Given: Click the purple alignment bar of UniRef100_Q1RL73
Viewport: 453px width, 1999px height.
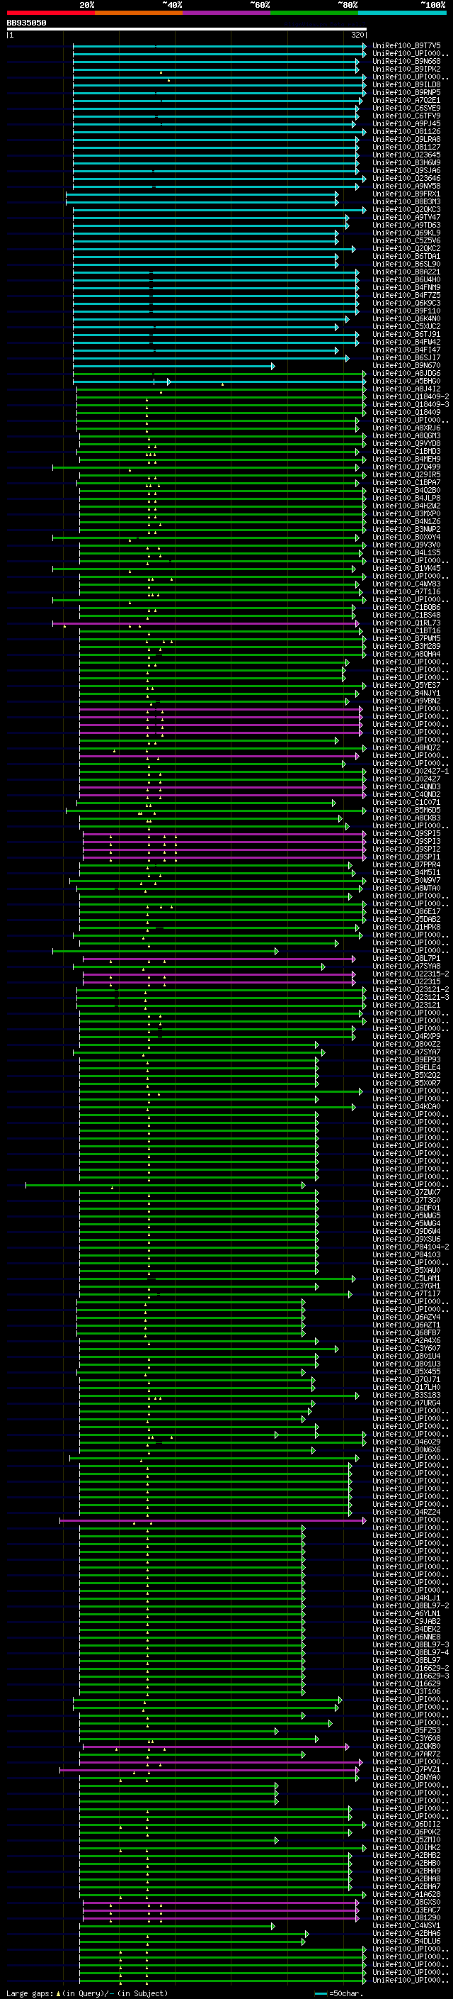Looking at the screenshot, I should point(206,623).
